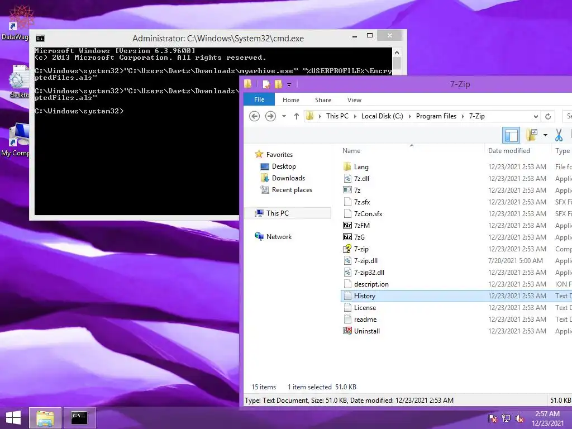Open the 7zFM file manager icon
The width and height of the screenshot is (572, 429).
pos(347,226)
